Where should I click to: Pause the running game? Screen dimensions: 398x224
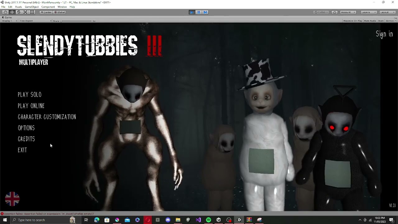(199, 12)
